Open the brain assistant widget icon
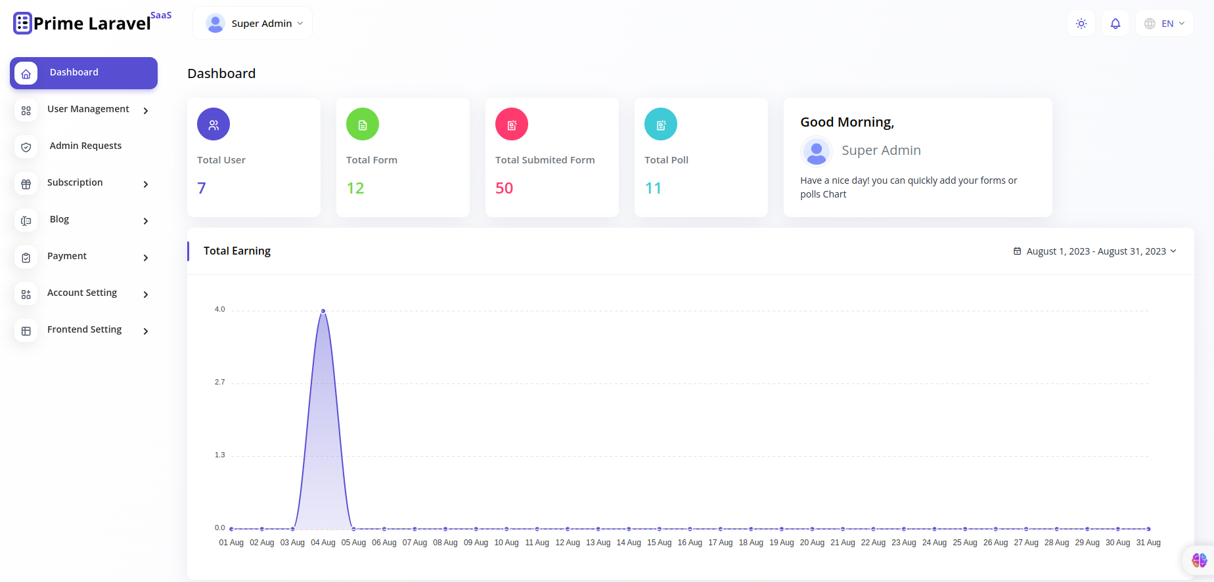The image size is (1214, 582). point(1199,560)
